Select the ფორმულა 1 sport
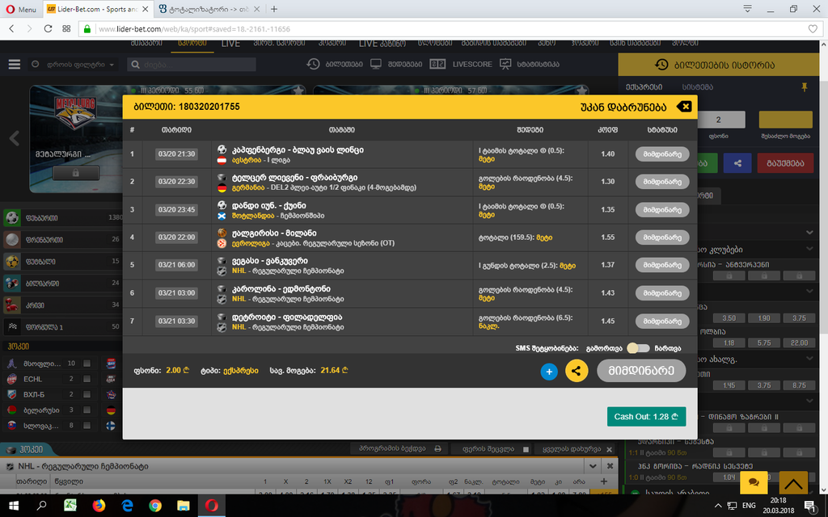The height and width of the screenshot is (517, 828). point(62,327)
